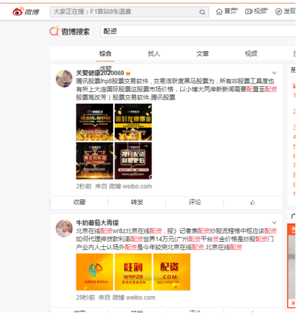Image resolution: width=296 pixels, height=313 pixels.
Task: Open user name 关爱健康2020069
Action: click(100, 73)
